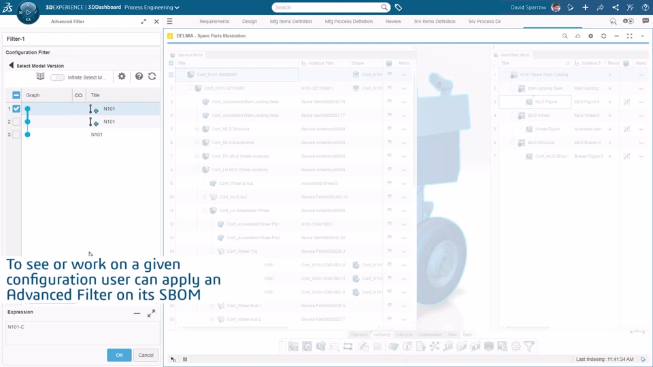Screen dimensions: 653x367
Task: Click the network graph toolbar icon
Action: click(435, 346)
